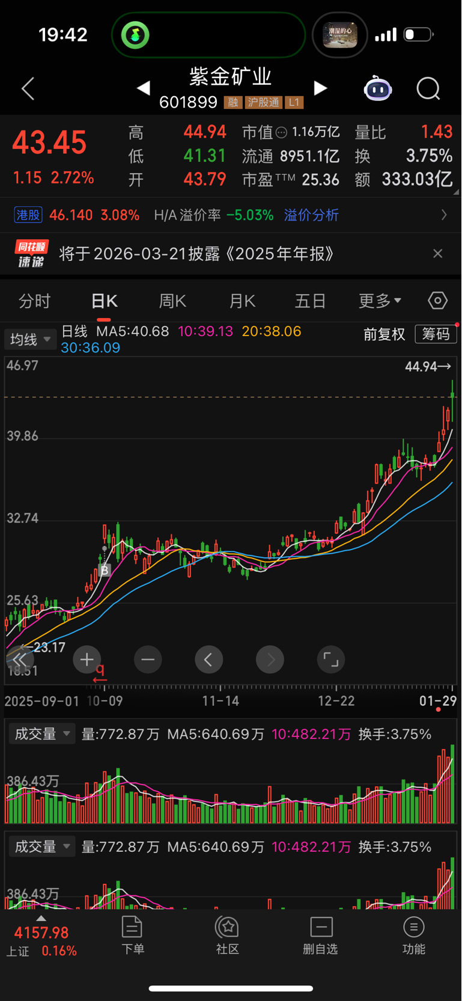The image size is (462, 1001).
Task: Tap the green app icon in the status pill
Action: tap(135, 35)
